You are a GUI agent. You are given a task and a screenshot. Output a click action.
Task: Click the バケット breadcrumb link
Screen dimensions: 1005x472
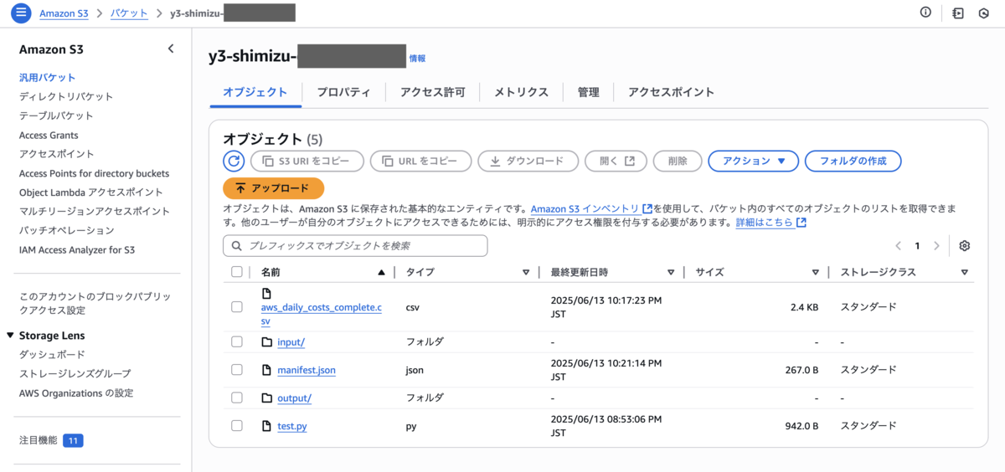click(x=129, y=13)
